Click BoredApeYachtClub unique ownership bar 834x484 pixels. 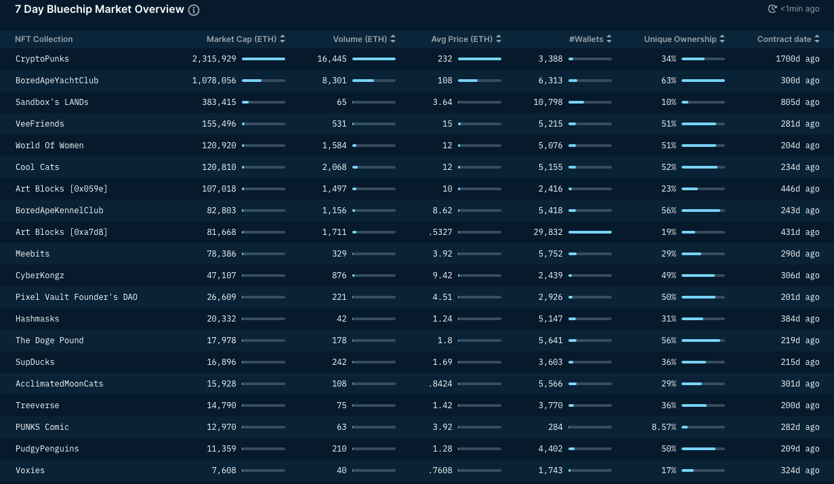(x=703, y=81)
